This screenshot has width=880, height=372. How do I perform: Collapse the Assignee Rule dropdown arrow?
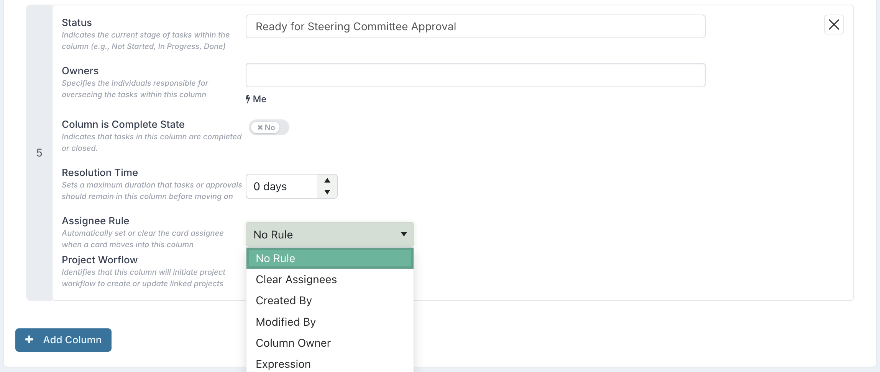pos(404,234)
